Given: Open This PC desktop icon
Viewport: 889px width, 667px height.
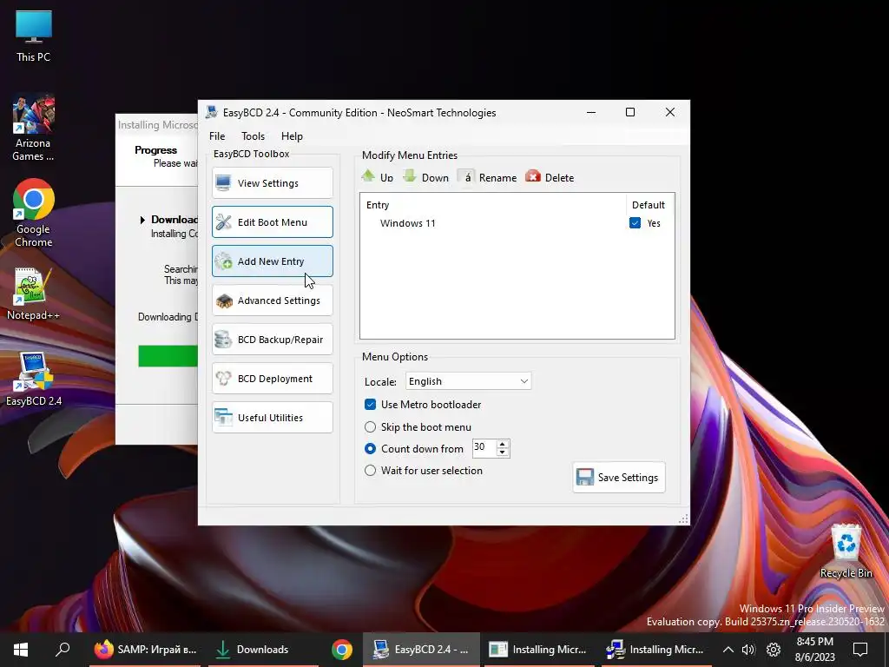Looking at the screenshot, I should 34,35.
